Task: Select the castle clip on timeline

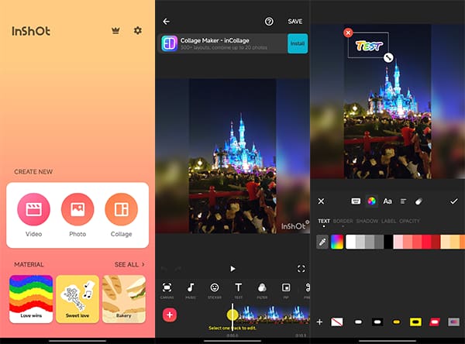Action: coord(274,315)
